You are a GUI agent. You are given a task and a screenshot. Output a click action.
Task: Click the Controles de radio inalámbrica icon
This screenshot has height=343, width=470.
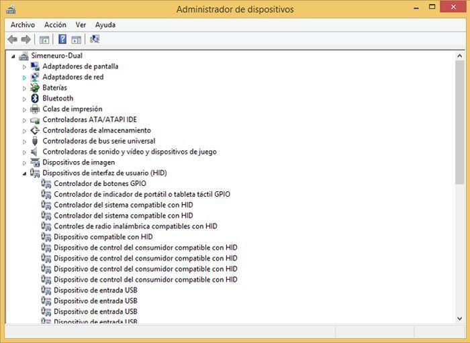tap(46, 226)
